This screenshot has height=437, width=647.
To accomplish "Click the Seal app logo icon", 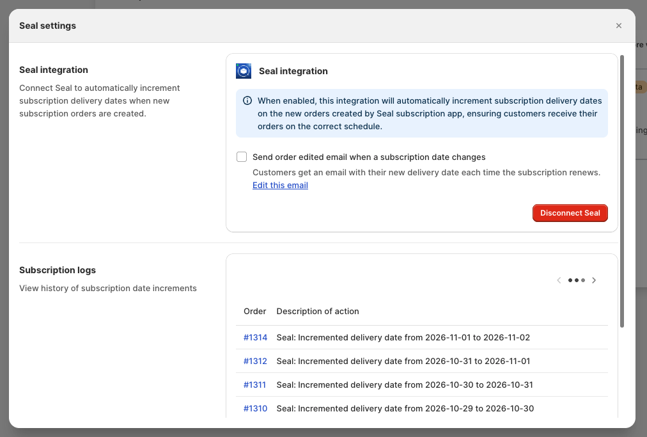I will (244, 71).
